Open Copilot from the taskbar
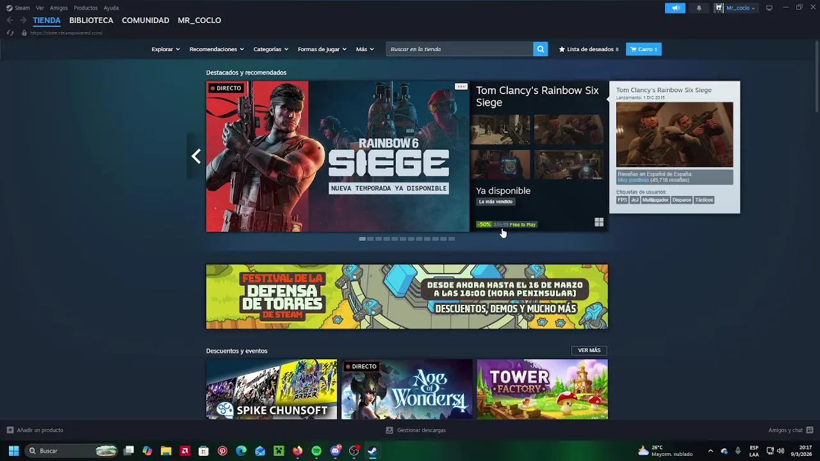This screenshot has height=461, width=820. pos(147,451)
